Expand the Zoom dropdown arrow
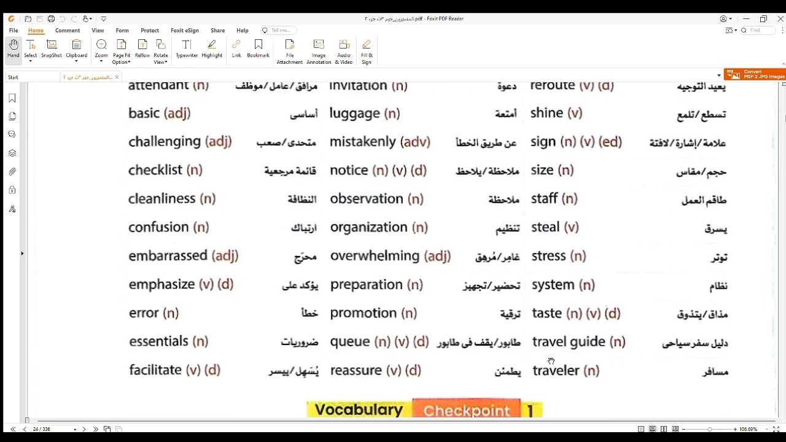The image size is (786, 442). tap(101, 61)
